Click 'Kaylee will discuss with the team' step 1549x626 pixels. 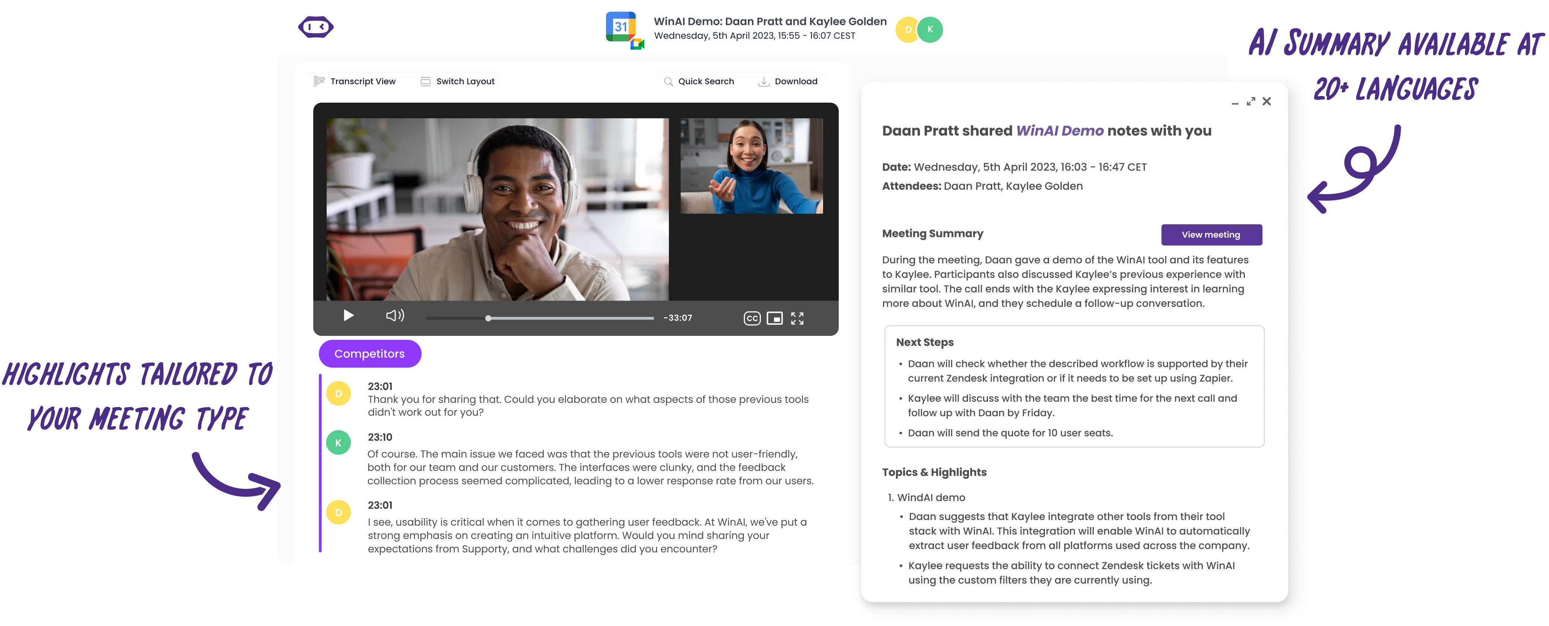point(1072,405)
